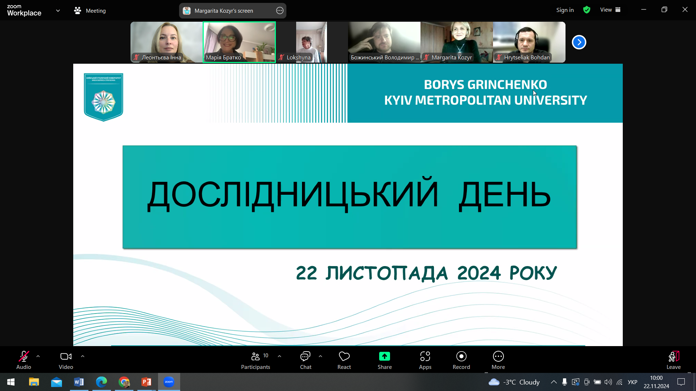
Task: Select Марія Братко video thumbnail
Action: (x=239, y=42)
